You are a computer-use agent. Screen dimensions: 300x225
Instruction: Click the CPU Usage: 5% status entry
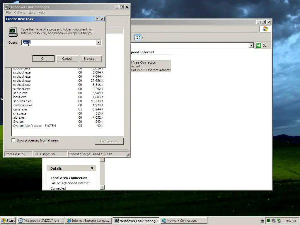50,154
